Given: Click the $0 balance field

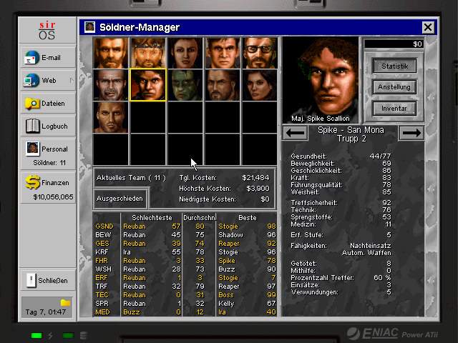Looking at the screenshot, I should click(394, 44).
